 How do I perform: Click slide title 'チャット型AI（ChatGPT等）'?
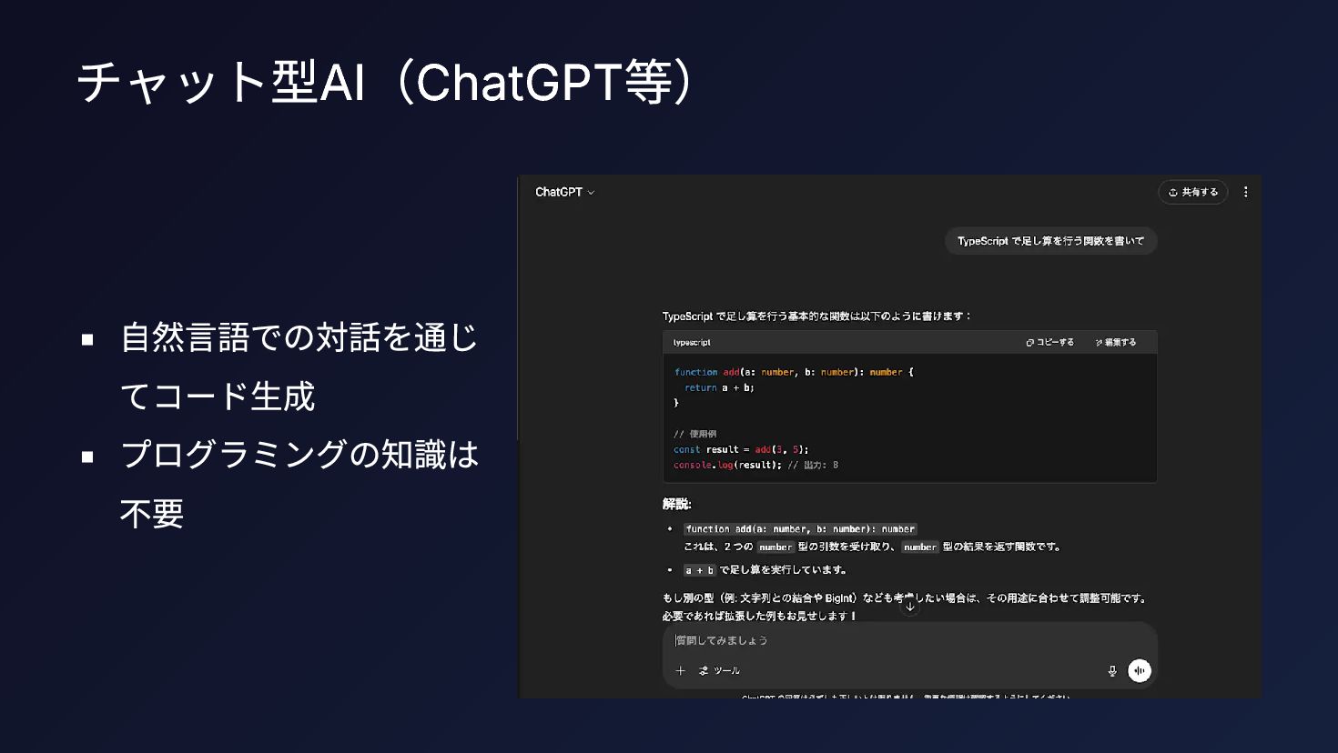point(387,82)
